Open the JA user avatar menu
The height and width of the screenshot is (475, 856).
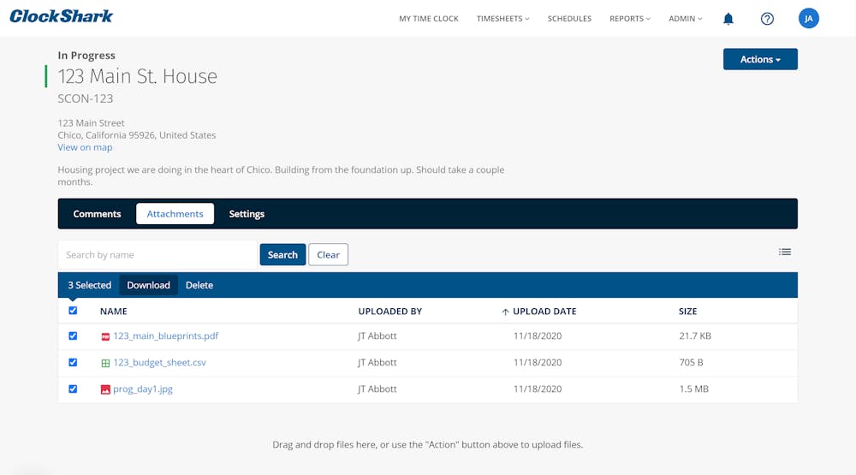point(809,19)
